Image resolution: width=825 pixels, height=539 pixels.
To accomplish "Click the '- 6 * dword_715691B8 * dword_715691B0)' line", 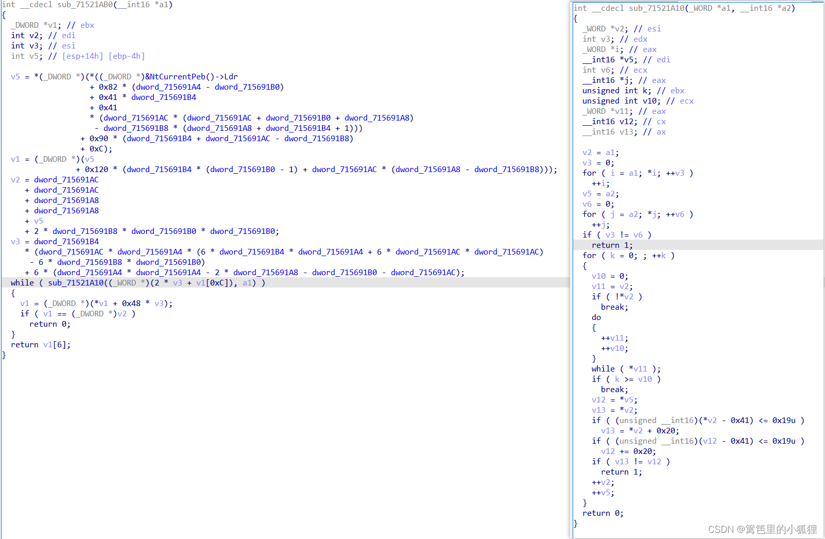I will point(117,262).
